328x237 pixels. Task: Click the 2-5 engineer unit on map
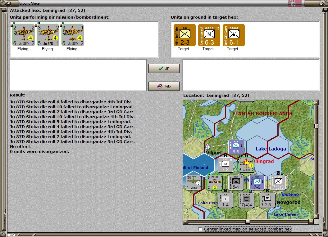[267, 200]
